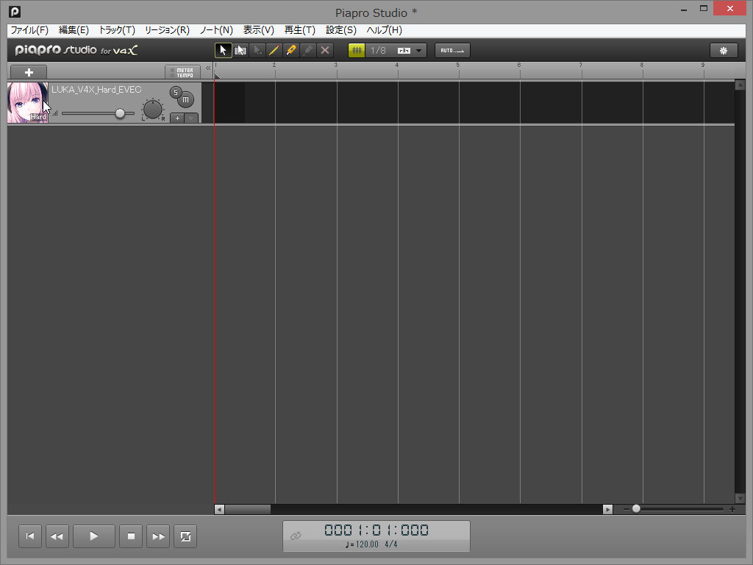Select the arrow-with-clock tool
Viewport: 753px width, 565px height.
pos(257,51)
